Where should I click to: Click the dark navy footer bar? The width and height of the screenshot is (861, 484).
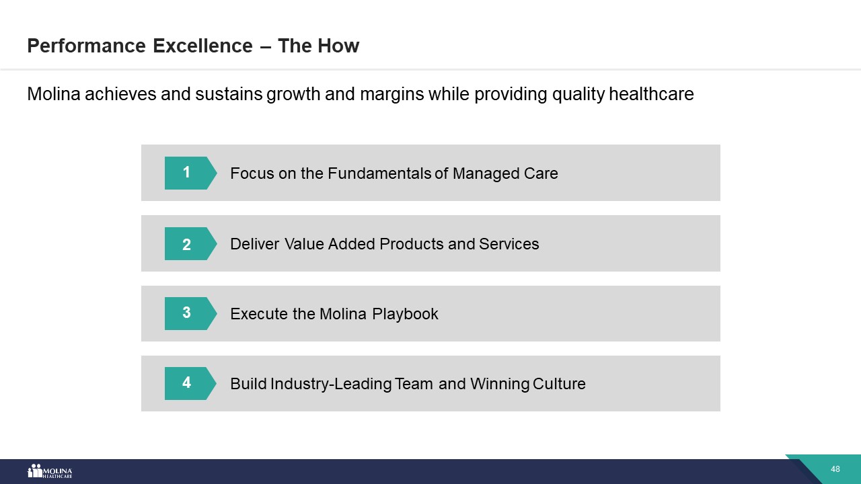click(404, 471)
